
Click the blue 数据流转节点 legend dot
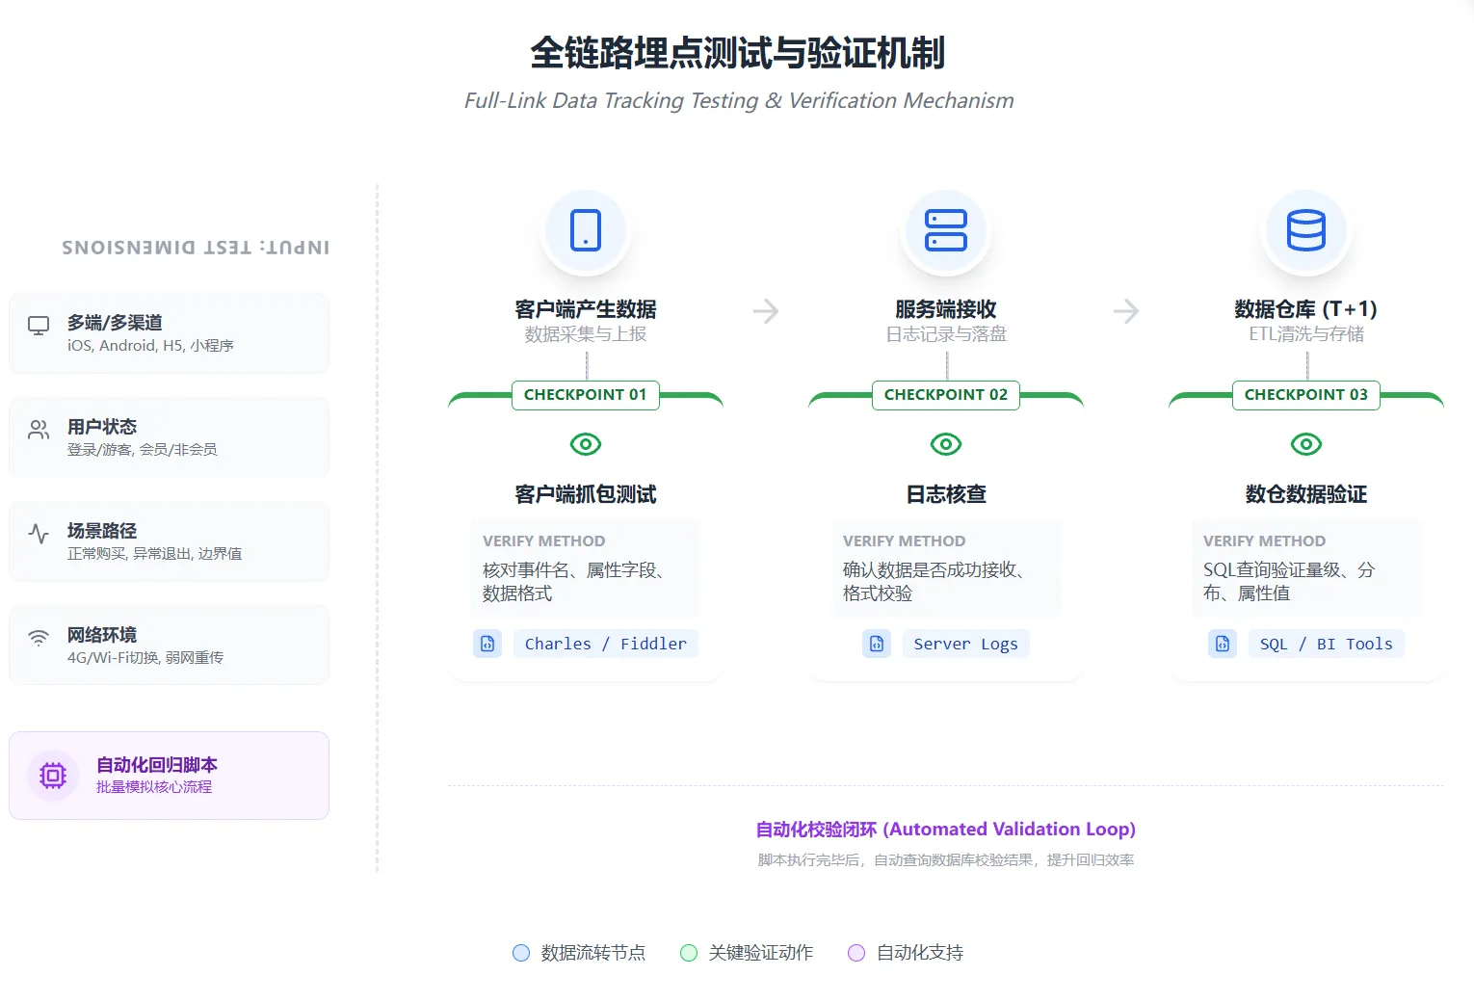[521, 953]
